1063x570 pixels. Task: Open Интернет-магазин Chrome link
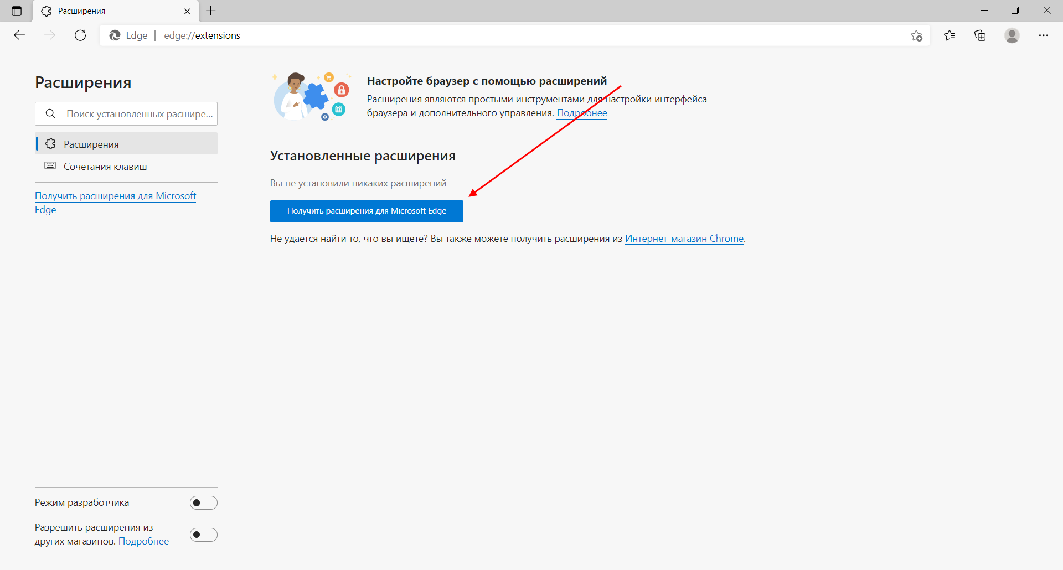click(x=684, y=239)
